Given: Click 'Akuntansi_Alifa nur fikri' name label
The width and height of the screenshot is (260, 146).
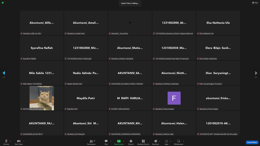Looking at the screenshot, I should coord(32,34).
